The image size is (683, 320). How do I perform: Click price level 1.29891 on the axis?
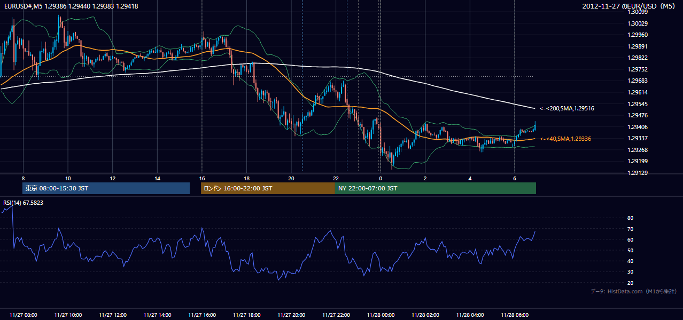click(638, 46)
